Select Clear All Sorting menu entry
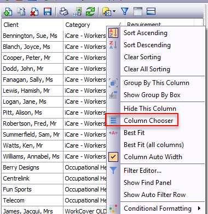Screen dimensions: 208x214 click(147, 69)
